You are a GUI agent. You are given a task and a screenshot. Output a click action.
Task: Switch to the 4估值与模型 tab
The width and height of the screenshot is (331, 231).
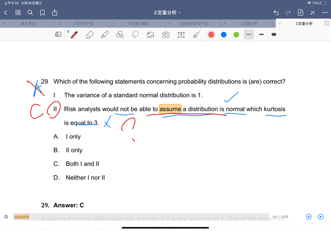(x=138, y=24)
